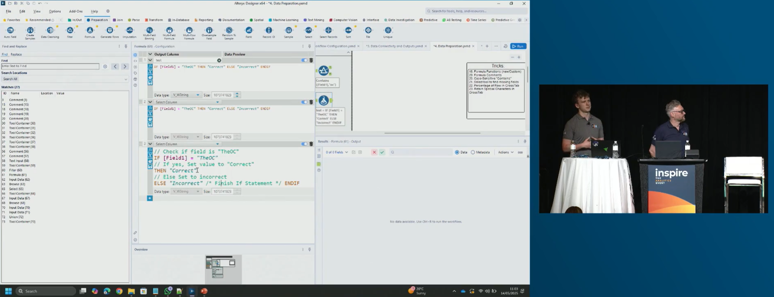Run the workflow
The width and height of the screenshot is (774, 297).
click(518, 46)
